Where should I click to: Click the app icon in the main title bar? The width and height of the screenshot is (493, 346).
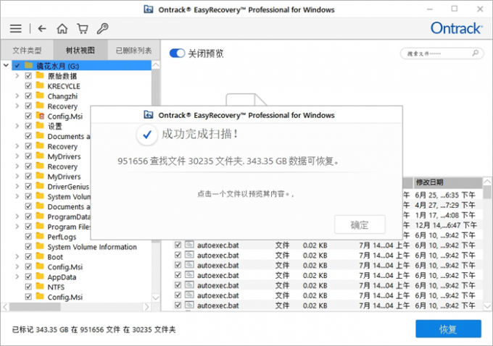pos(149,9)
